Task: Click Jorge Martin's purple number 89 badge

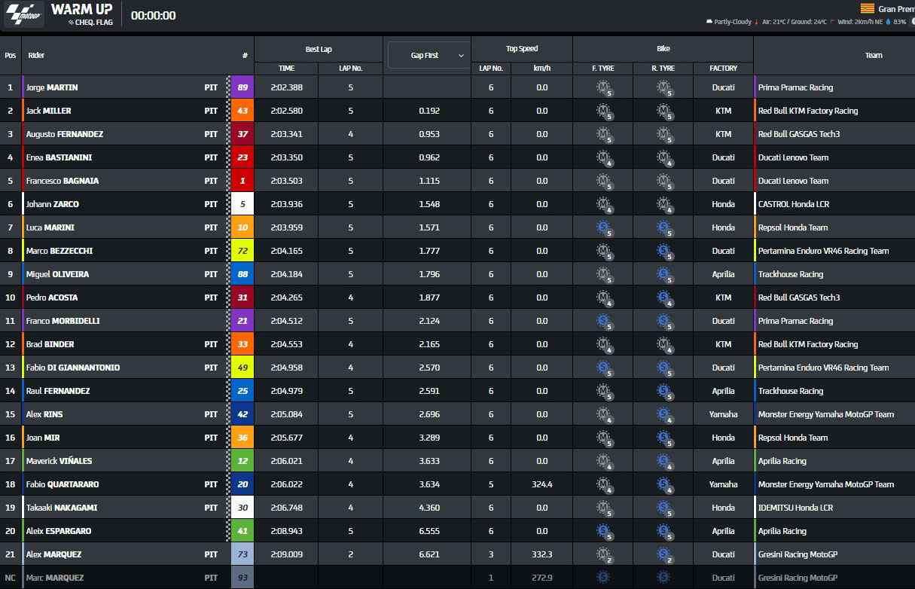Action: 242,88
